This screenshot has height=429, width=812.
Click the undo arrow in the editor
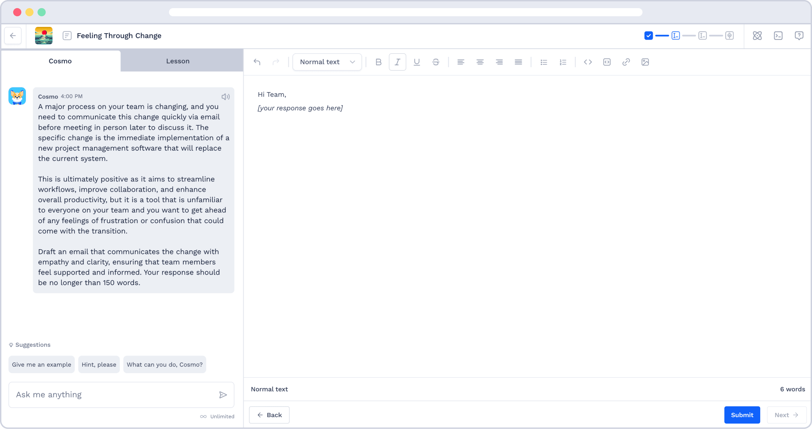pos(257,62)
